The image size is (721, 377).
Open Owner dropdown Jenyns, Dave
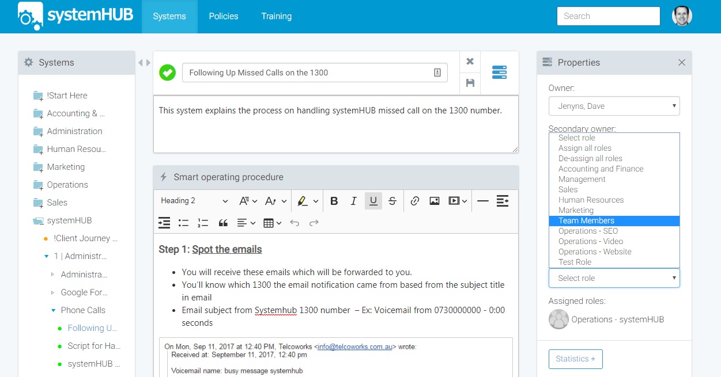coord(614,106)
